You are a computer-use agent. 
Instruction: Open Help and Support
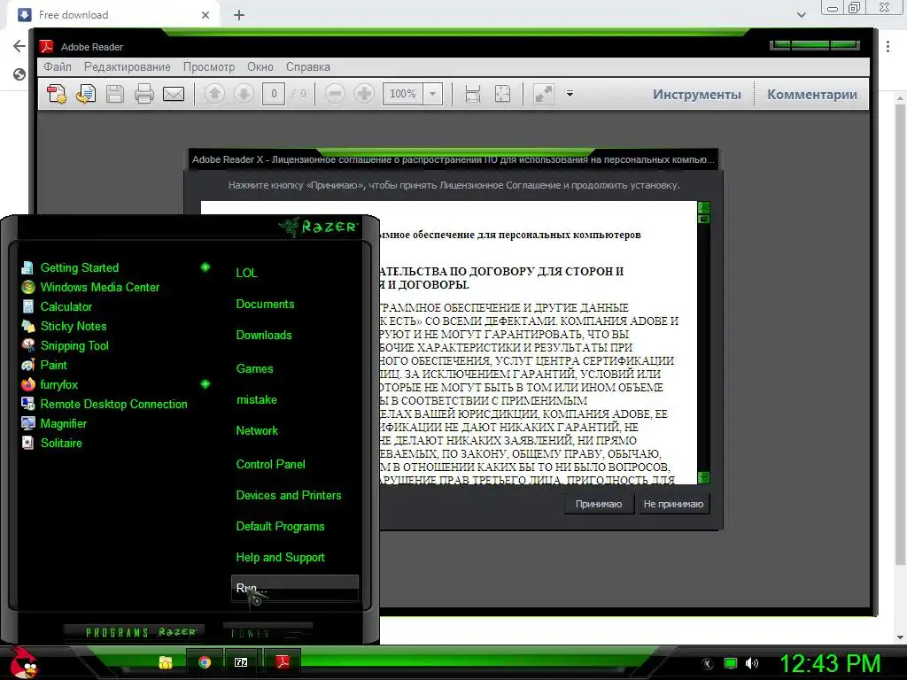(x=280, y=558)
